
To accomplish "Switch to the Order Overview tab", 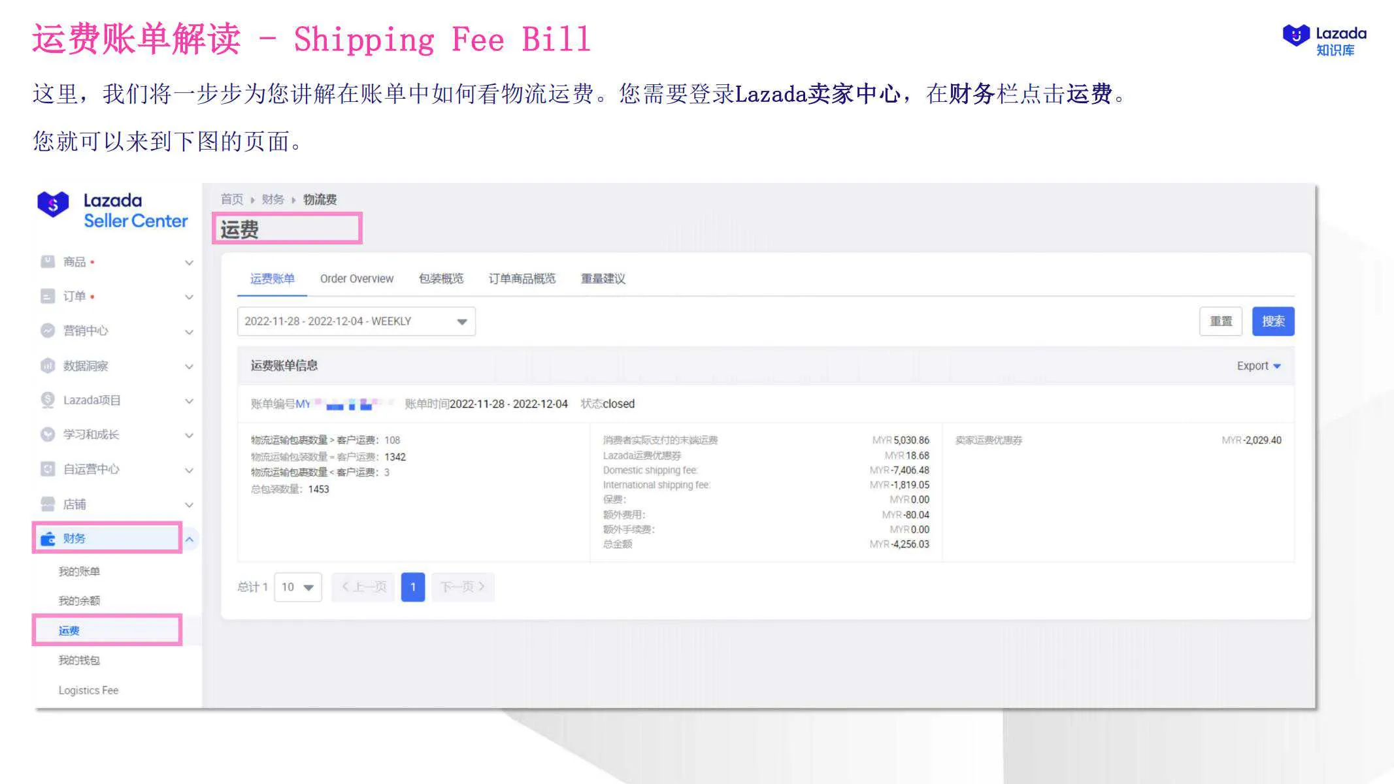I will [x=356, y=278].
